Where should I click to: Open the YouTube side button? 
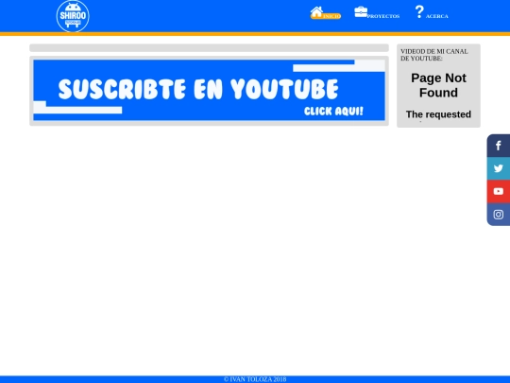coord(499,191)
